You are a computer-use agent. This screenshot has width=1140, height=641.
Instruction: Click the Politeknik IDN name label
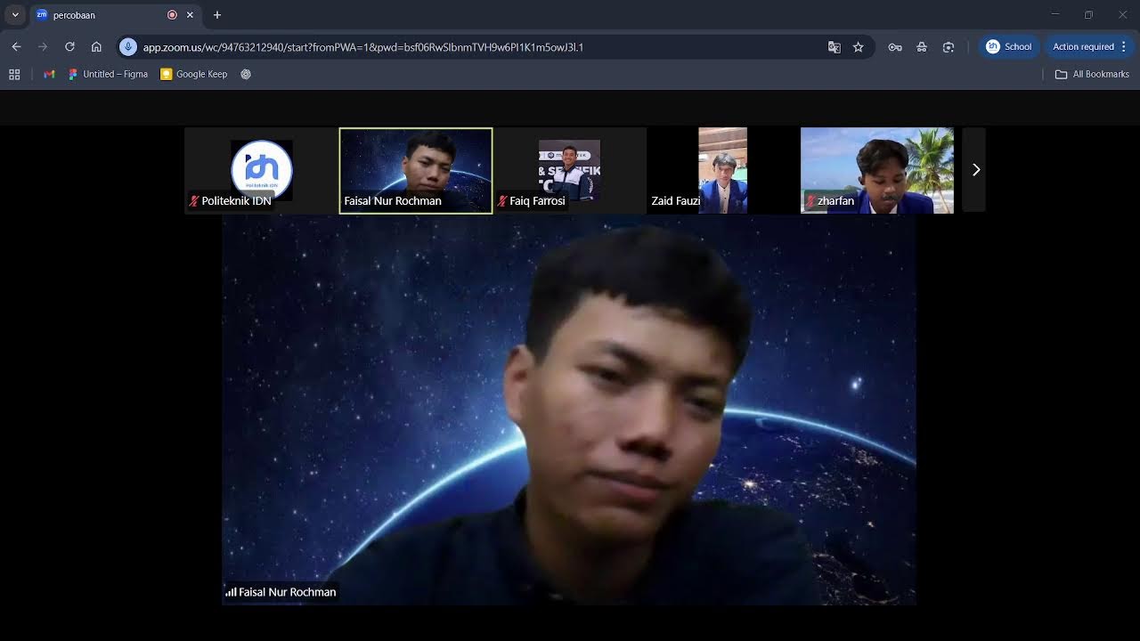236,201
